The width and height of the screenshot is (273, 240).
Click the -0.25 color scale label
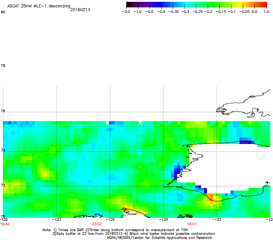tap(197, 12)
